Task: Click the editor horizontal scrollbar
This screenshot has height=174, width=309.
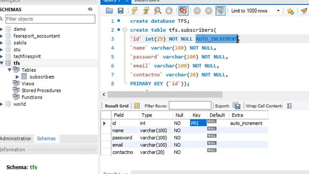Action: click(165, 95)
